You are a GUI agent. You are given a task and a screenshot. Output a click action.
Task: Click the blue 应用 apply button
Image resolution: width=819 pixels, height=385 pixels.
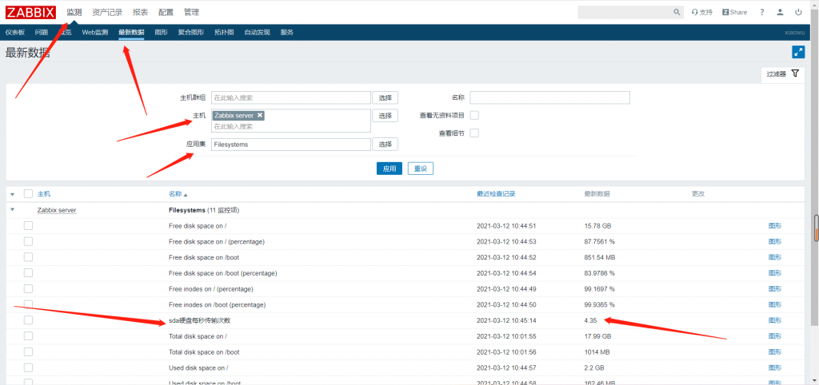(x=389, y=169)
